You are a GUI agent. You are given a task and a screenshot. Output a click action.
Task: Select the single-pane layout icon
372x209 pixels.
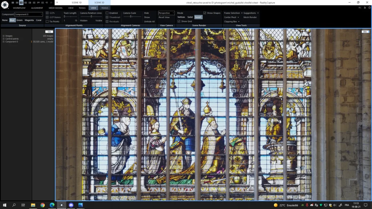click(13, 3)
